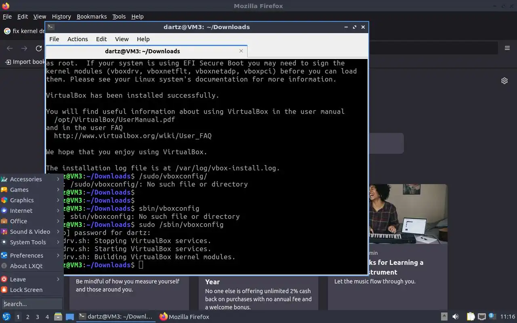Open the terminal View menu
517x323 pixels.
pos(122,39)
